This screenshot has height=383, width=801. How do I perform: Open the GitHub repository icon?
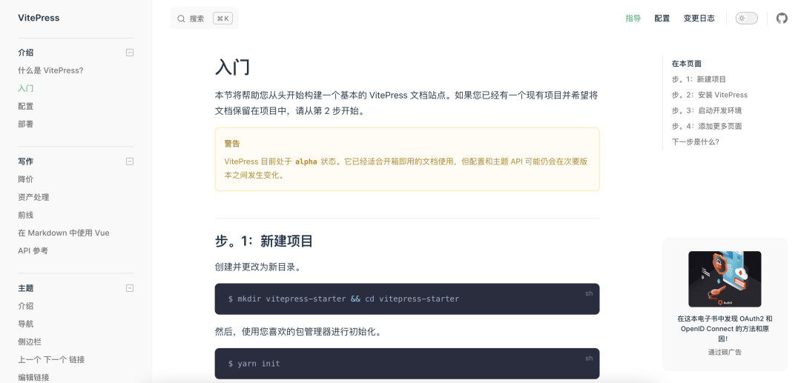tap(782, 19)
